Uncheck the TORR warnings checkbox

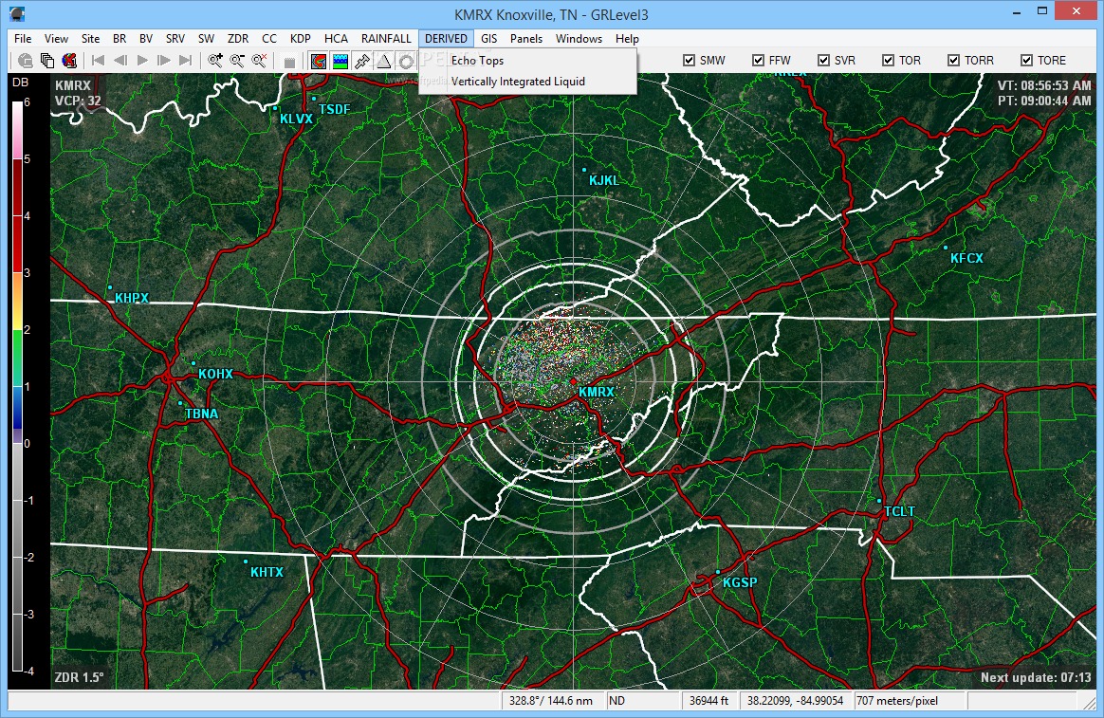click(953, 61)
